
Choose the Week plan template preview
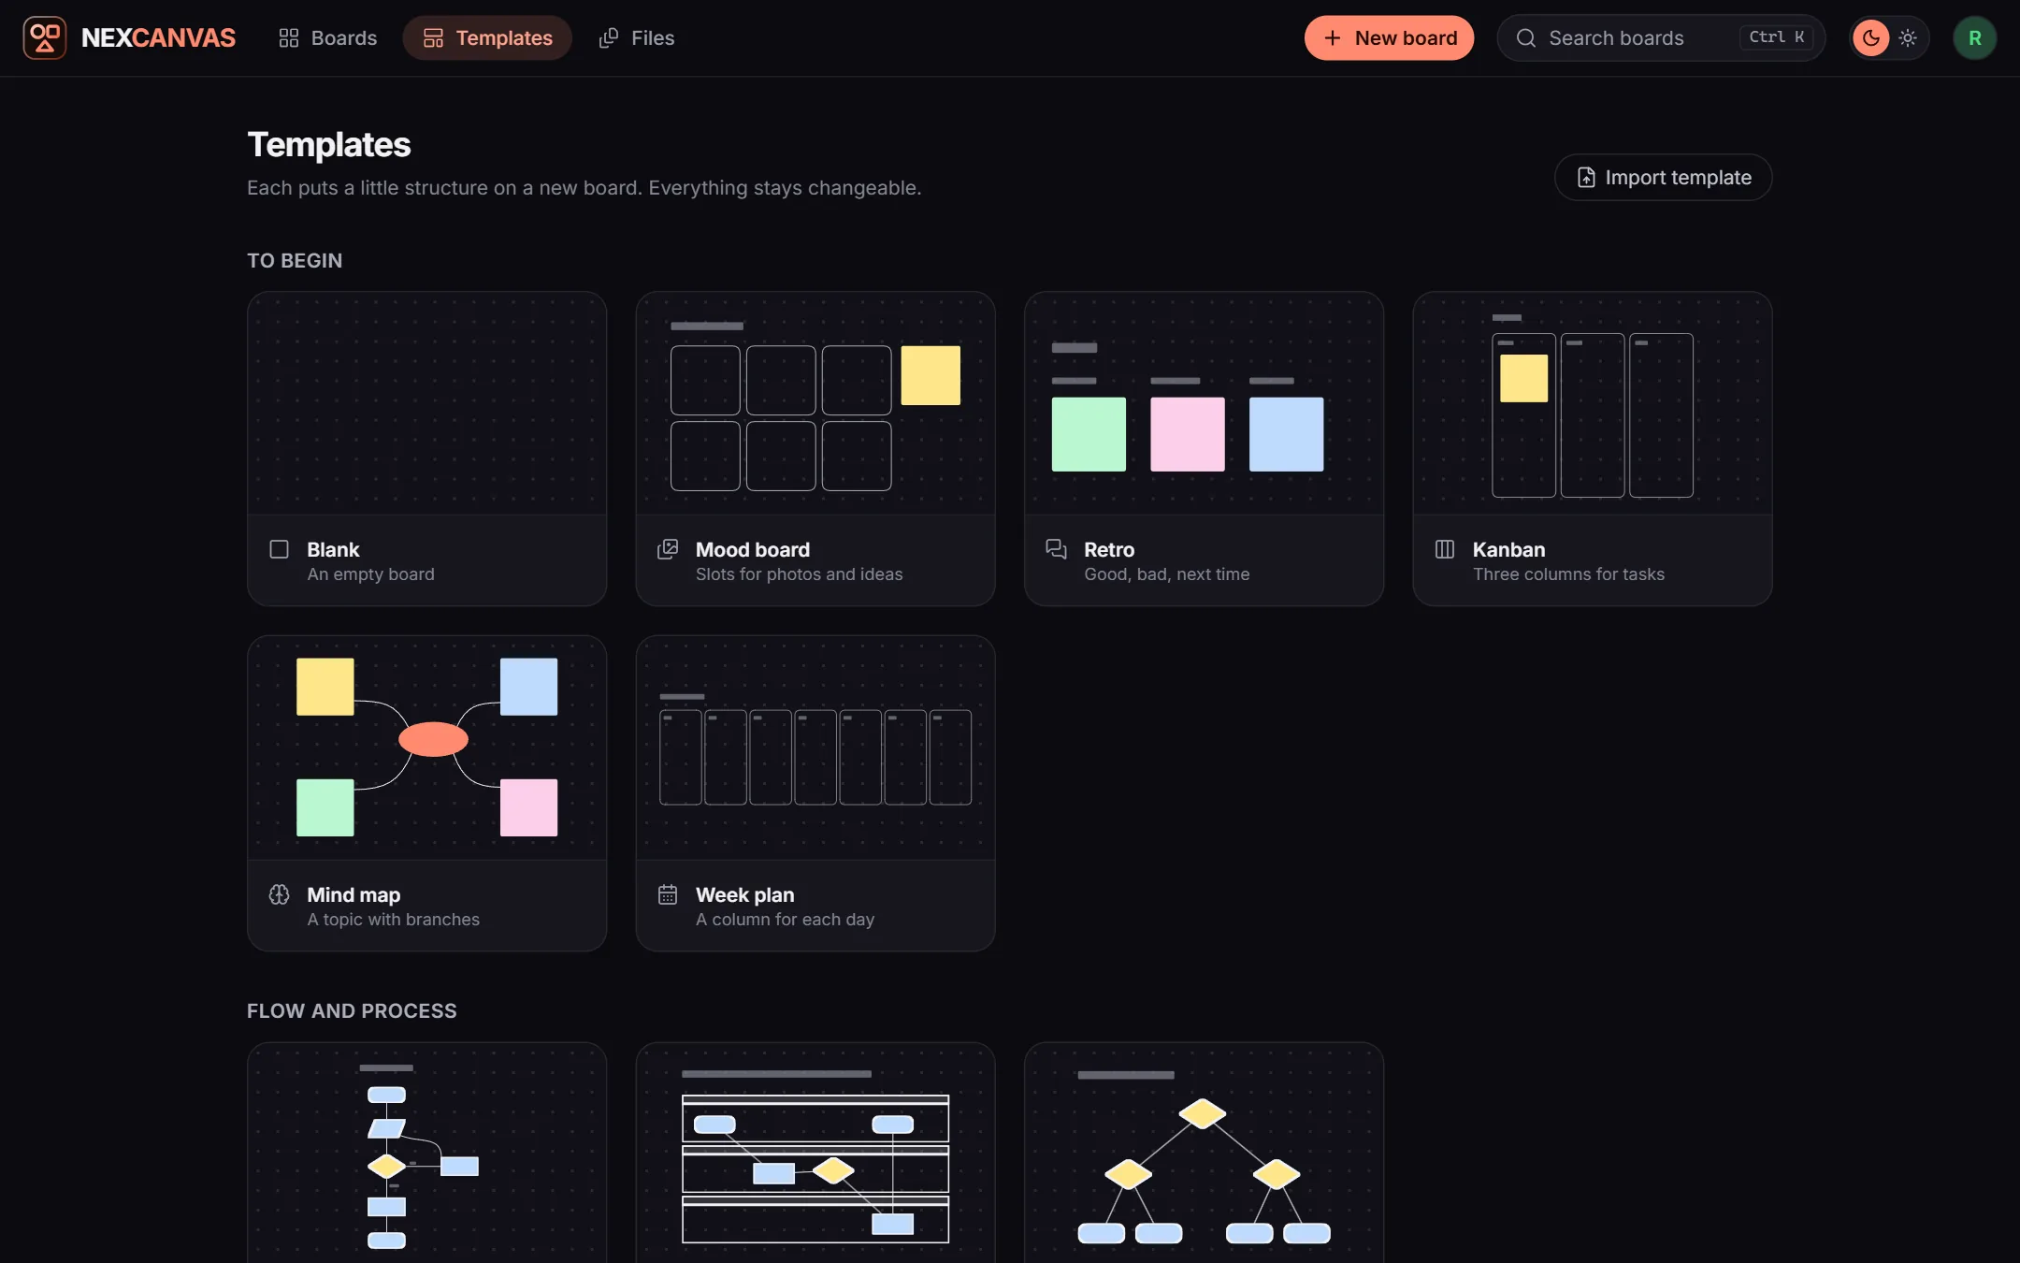(815, 748)
